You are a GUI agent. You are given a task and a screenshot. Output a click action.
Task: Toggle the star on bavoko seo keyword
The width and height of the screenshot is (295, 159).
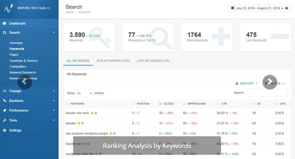point(85,143)
